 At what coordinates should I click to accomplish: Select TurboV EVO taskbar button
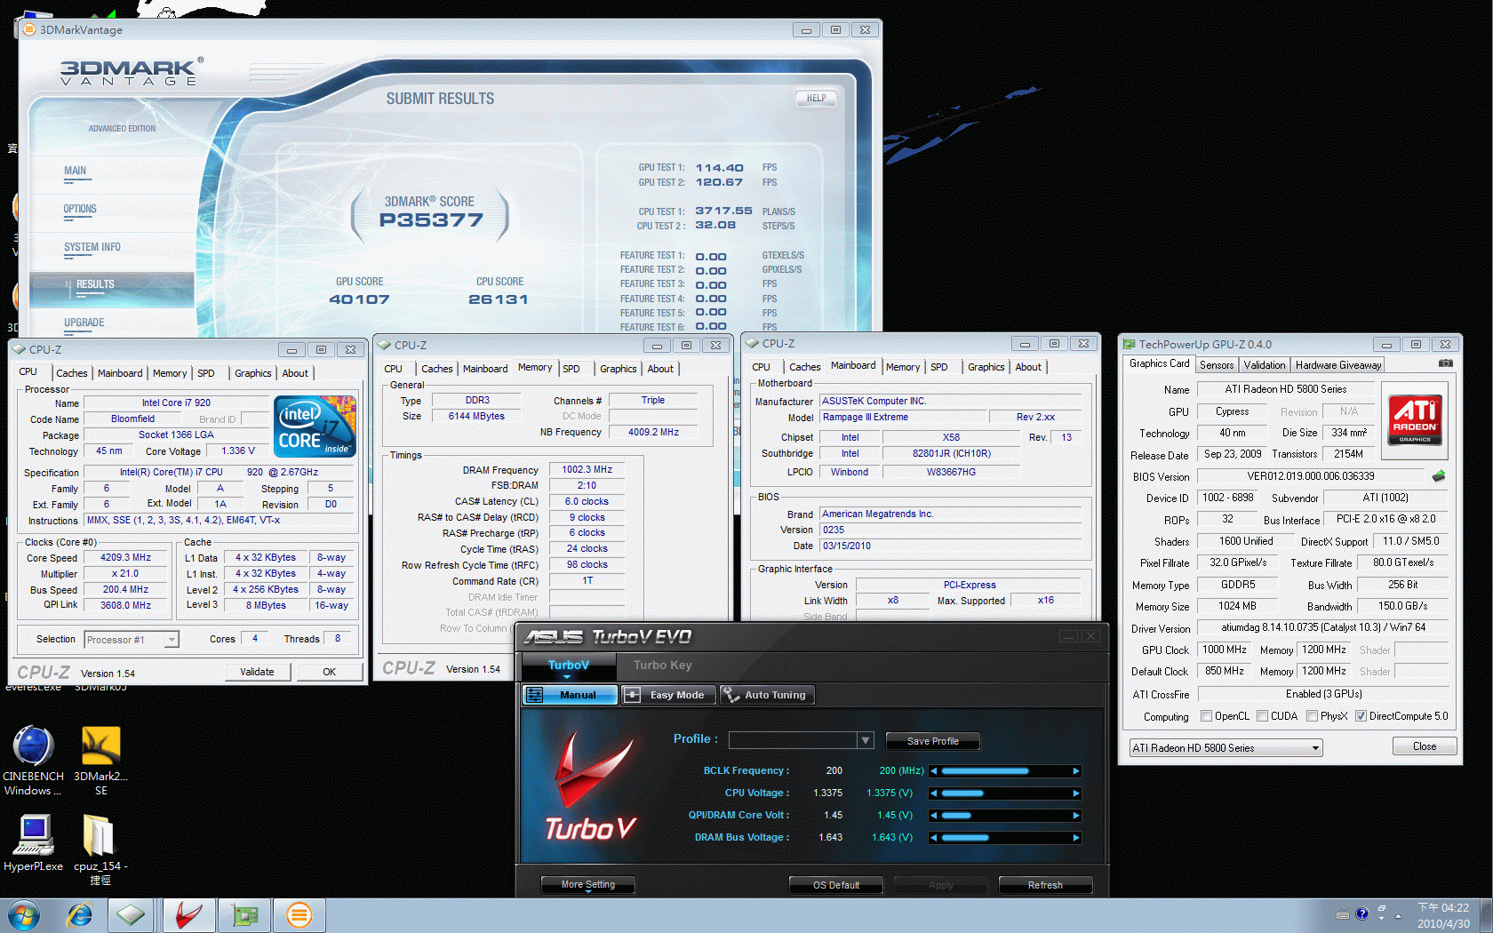point(188,915)
